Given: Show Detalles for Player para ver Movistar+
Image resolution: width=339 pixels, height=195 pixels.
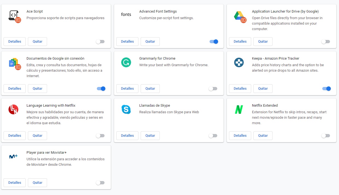Looking at the screenshot, I should (15, 183).
